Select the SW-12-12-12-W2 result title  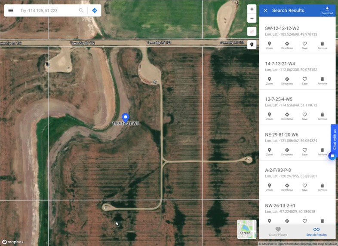(x=282, y=28)
